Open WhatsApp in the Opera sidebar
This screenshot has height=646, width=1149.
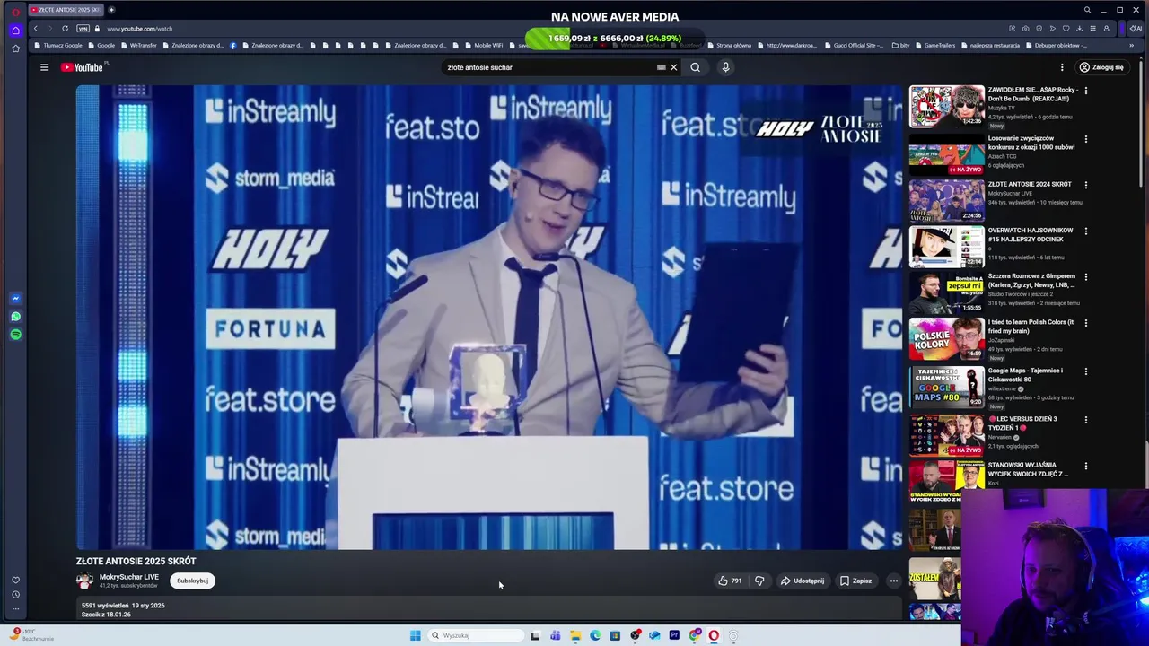tap(15, 316)
